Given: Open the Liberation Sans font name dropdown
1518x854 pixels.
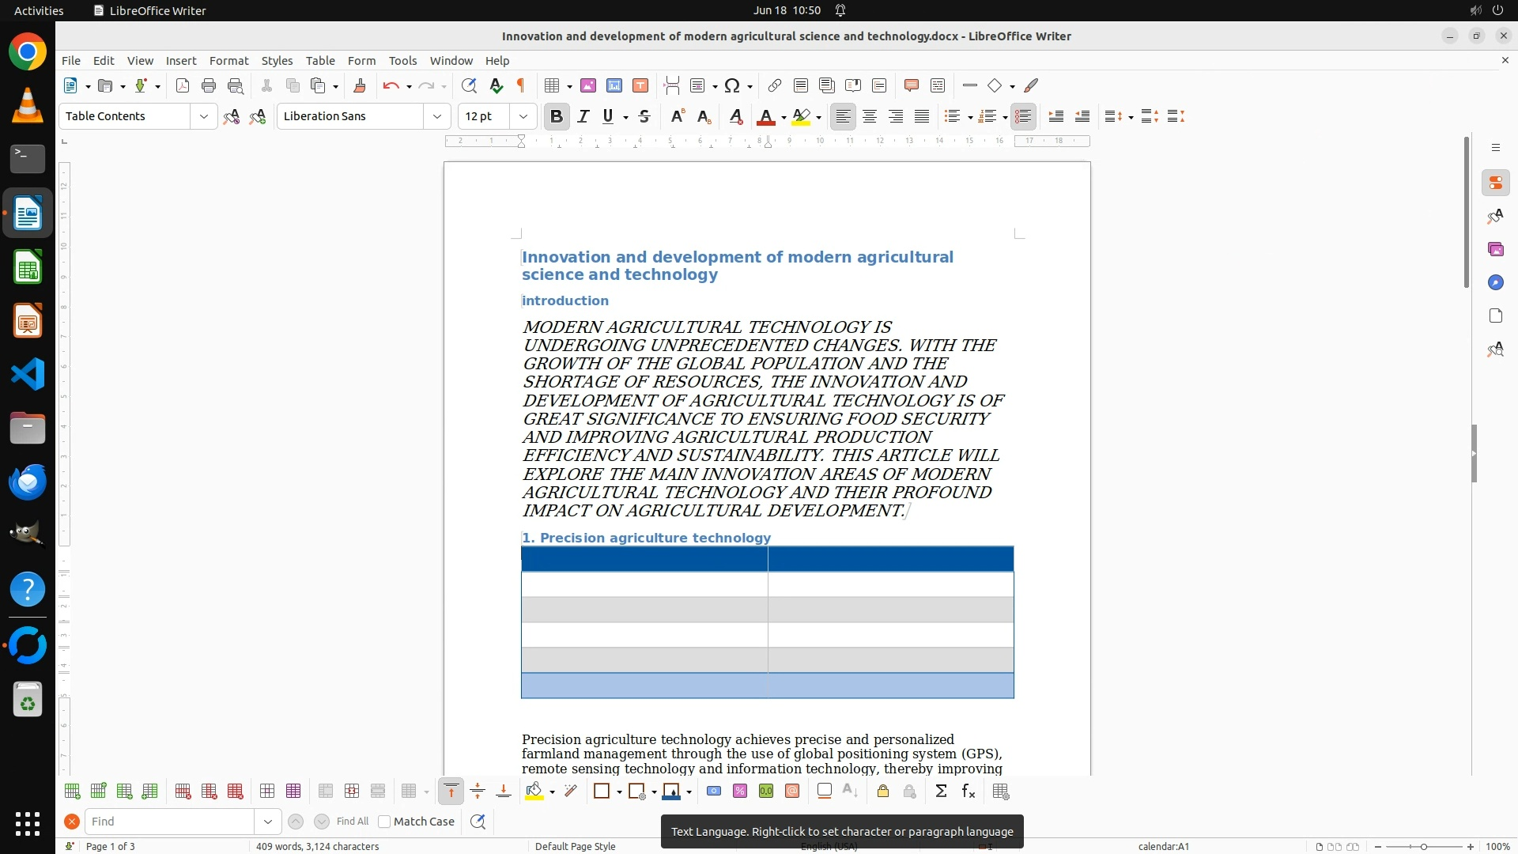Looking at the screenshot, I should click(436, 116).
